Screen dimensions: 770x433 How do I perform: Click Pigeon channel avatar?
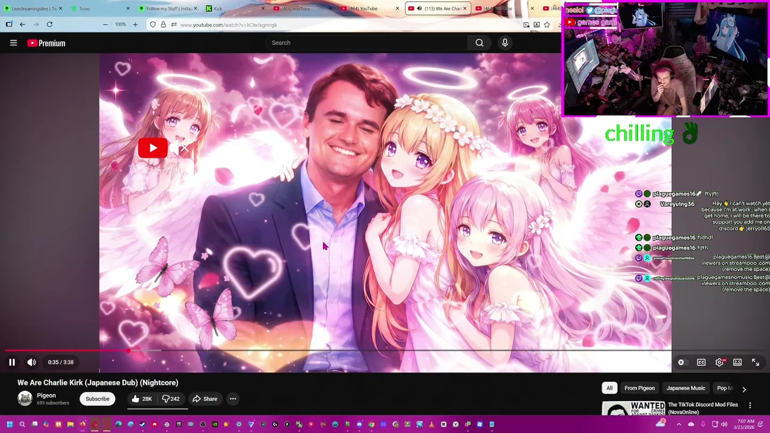point(25,398)
